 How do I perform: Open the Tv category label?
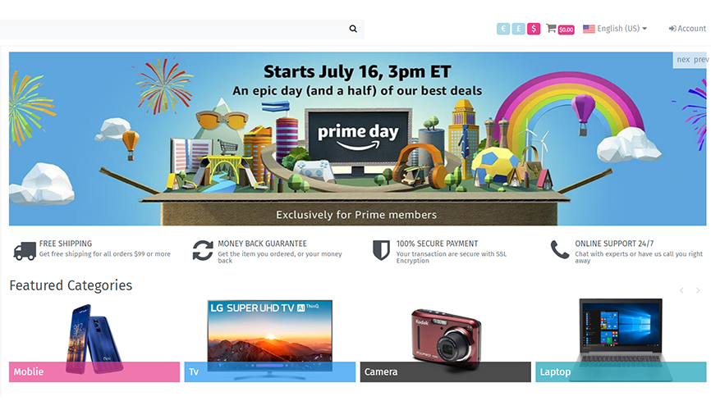(194, 372)
